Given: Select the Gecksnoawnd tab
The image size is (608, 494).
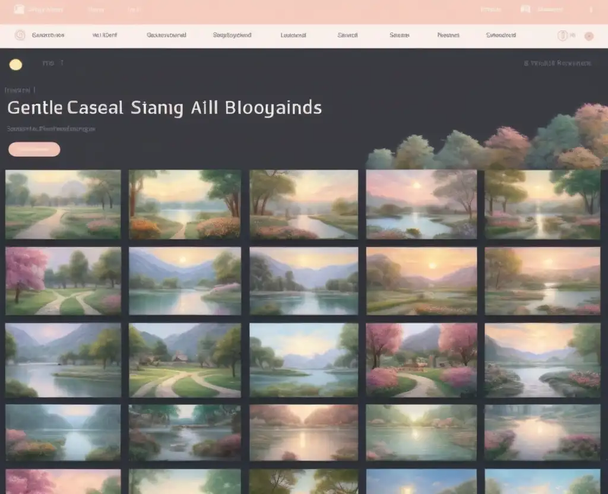Looking at the screenshot, I should click(166, 35).
